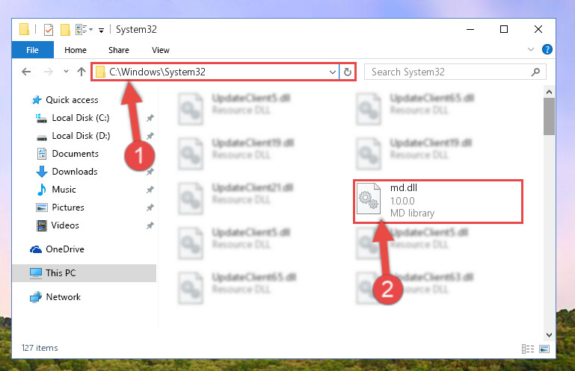Select the md.dll file
The height and width of the screenshot is (371, 575).
pyautogui.click(x=438, y=201)
